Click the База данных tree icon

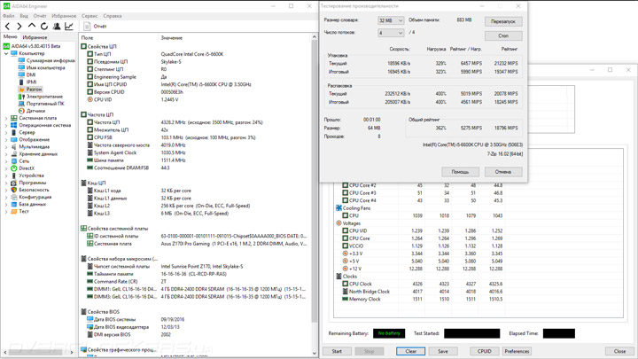coord(14,204)
